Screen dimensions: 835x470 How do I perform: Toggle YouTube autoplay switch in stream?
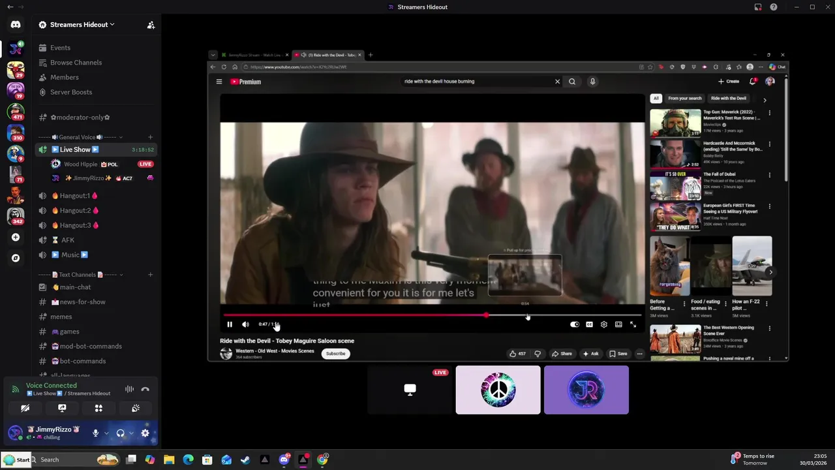click(574, 324)
